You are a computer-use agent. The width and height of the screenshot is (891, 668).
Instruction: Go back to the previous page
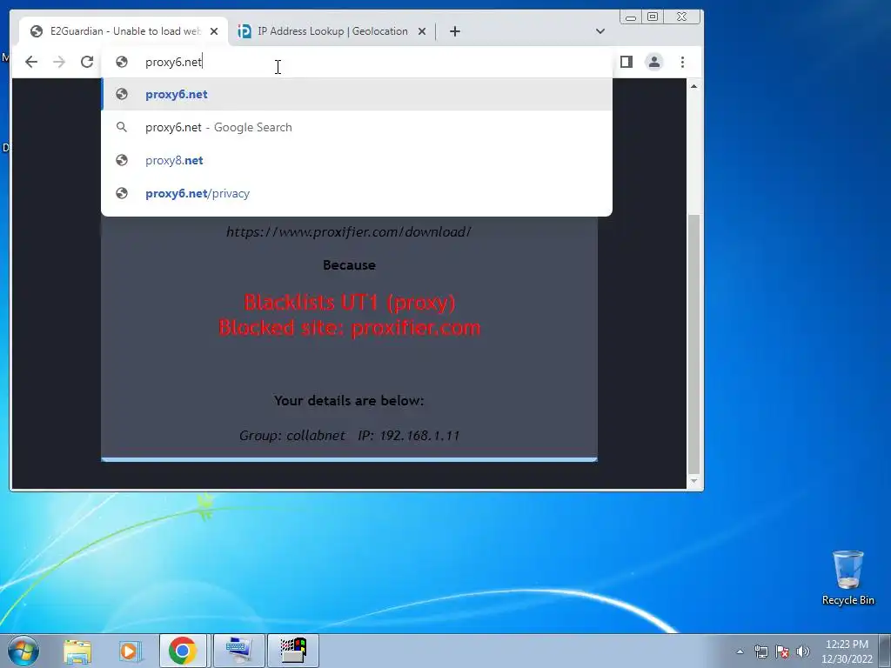click(x=31, y=62)
